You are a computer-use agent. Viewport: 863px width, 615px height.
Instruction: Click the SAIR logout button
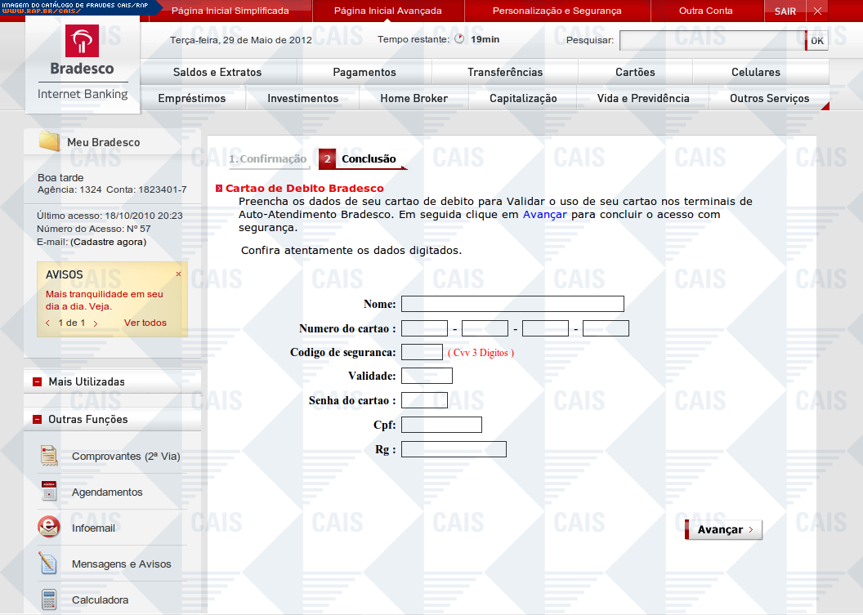point(785,11)
